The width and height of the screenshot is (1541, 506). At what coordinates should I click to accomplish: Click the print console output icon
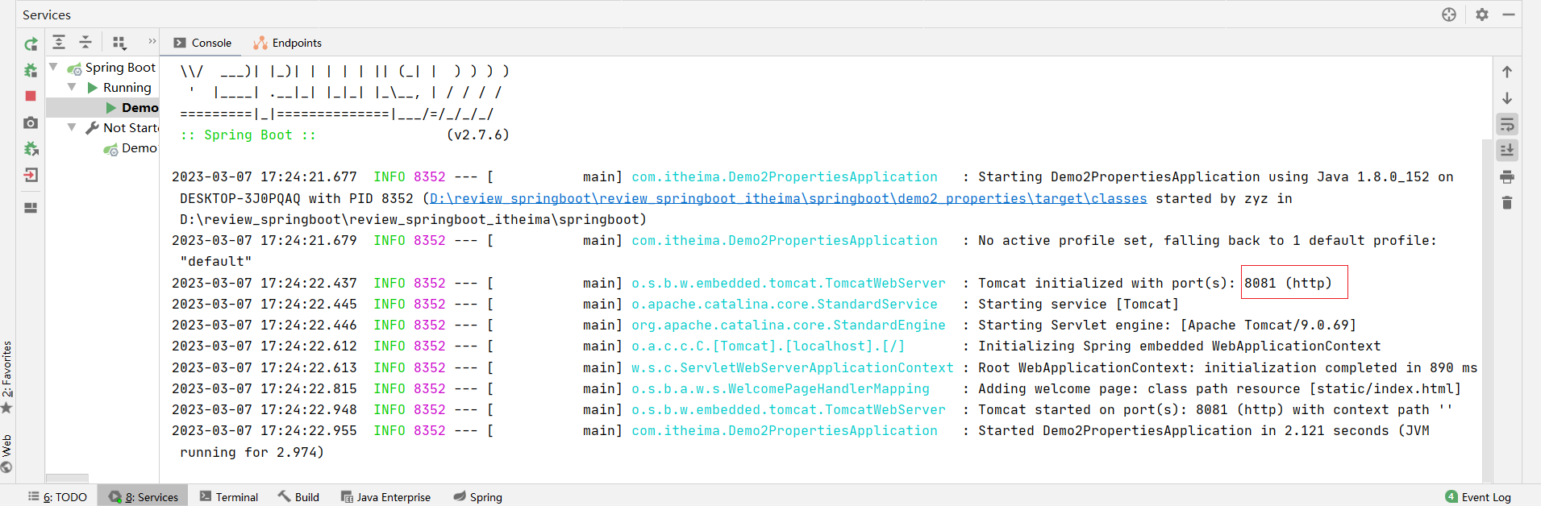[1506, 177]
